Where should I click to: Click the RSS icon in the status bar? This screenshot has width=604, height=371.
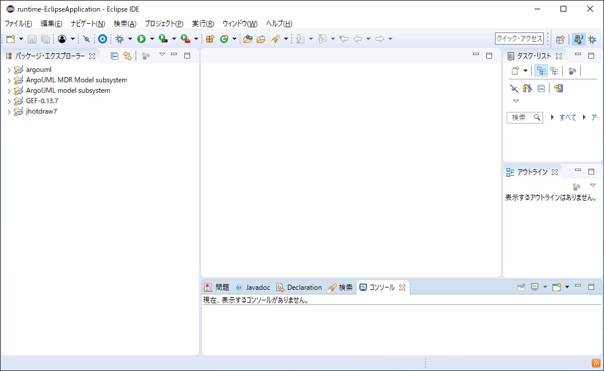[596, 363]
